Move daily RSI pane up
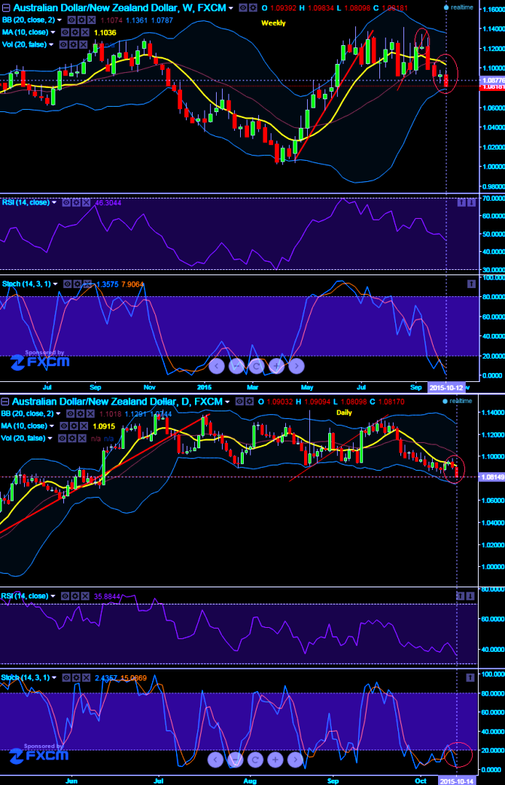505x785 pixels. pyautogui.click(x=461, y=596)
